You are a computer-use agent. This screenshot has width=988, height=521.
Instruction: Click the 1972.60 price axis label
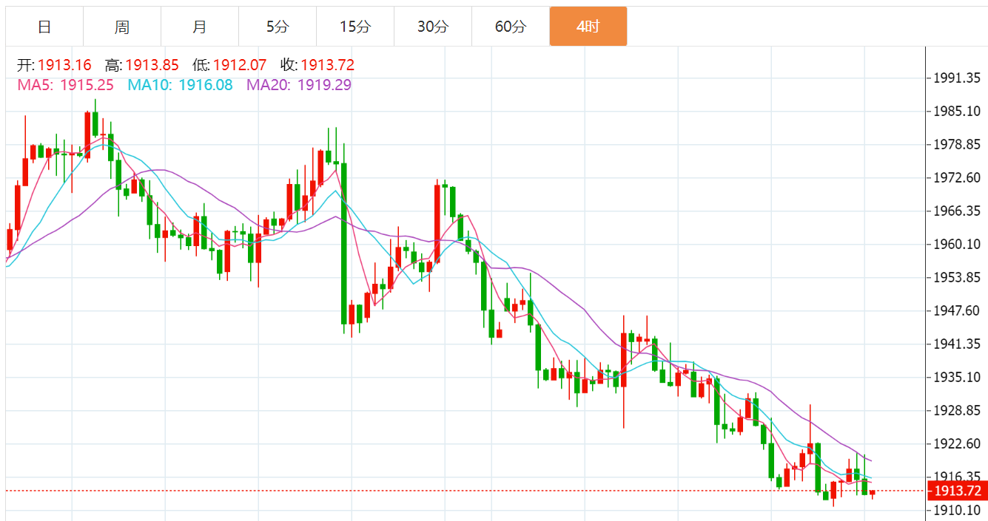click(x=957, y=177)
